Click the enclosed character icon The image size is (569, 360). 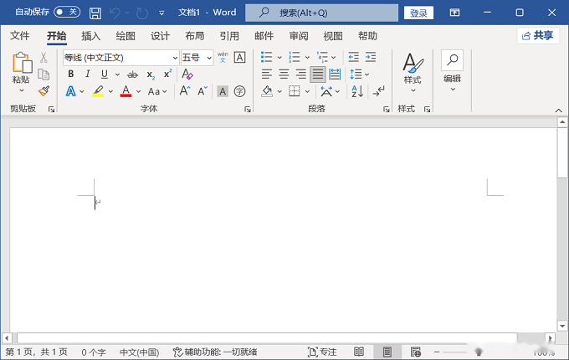(x=239, y=91)
